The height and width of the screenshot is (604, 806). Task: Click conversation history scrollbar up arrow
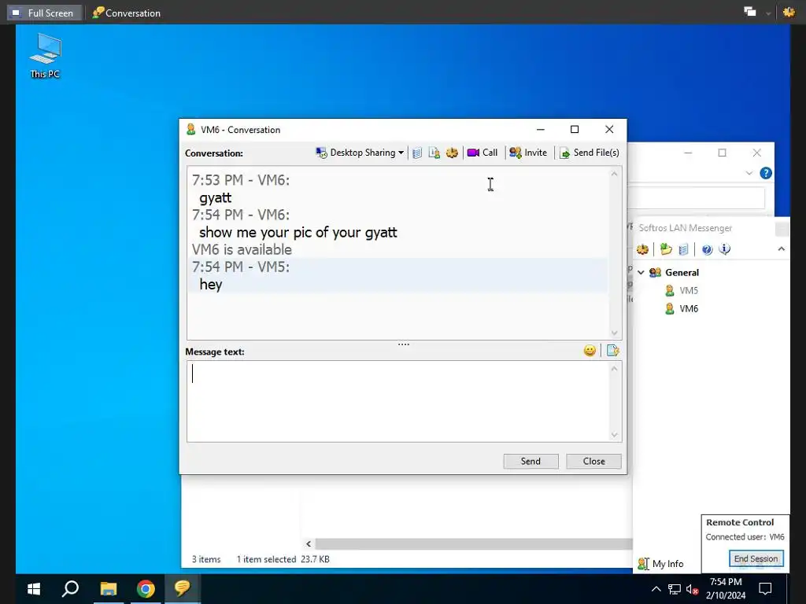(x=614, y=174)
